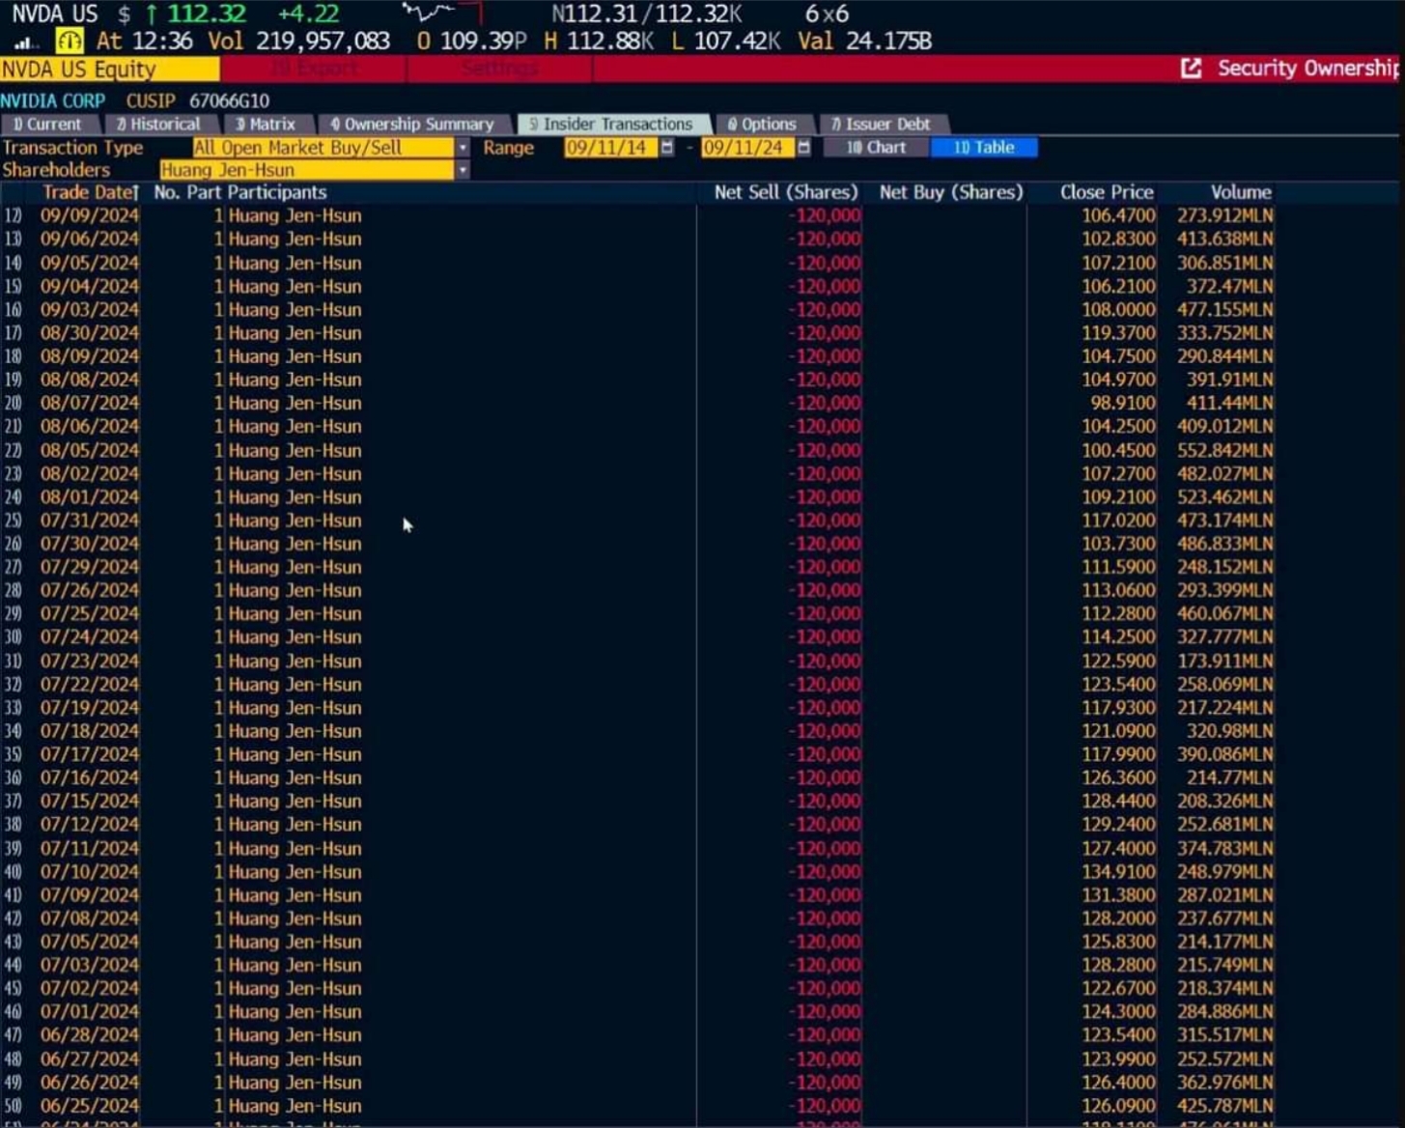Image resolution: width=1405 pixels, height=1128 pixels.
Task: Sort by the Trade Date column arrow
Action: [136, 193]
